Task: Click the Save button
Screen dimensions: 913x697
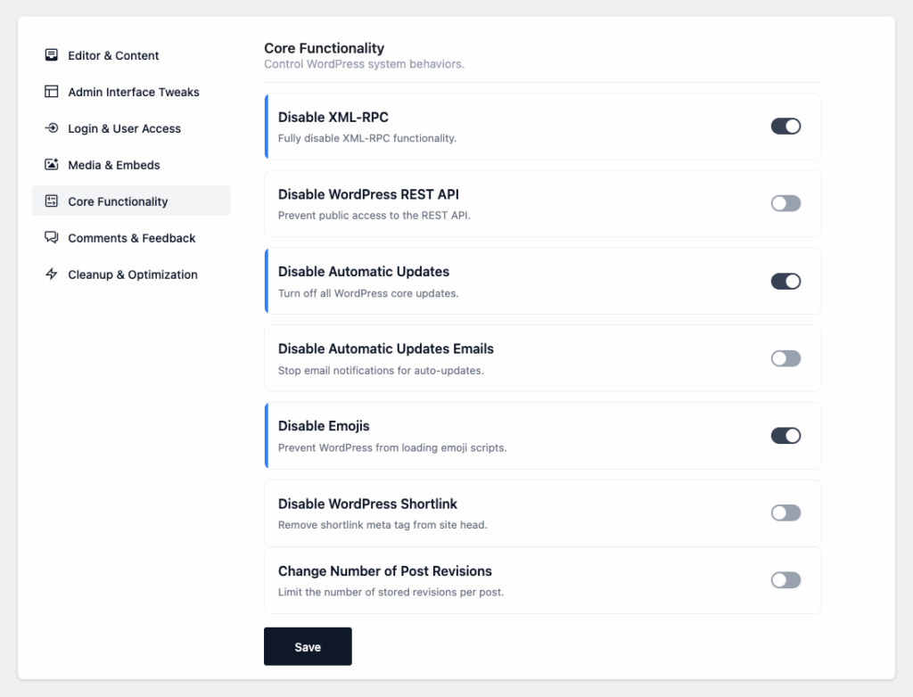Action: click(x=308, y=646)
